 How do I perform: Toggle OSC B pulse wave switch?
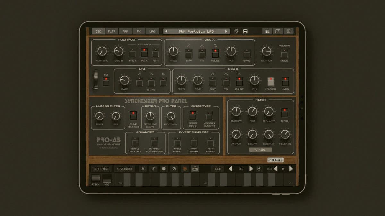pyautogui.click(x=239, y=82)
